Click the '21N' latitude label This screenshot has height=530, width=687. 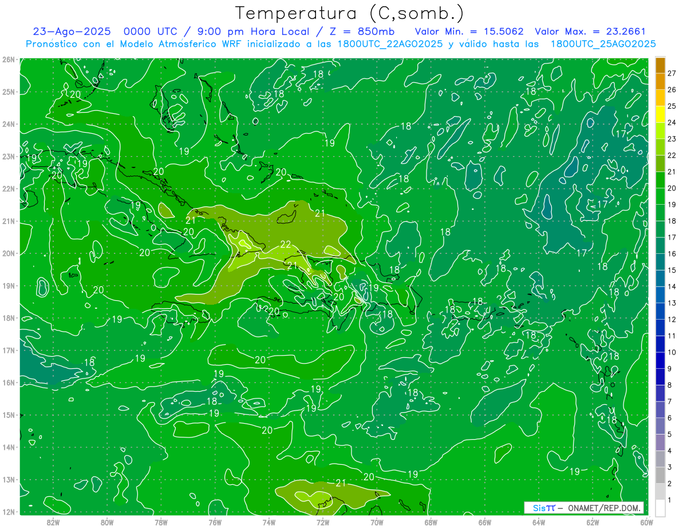click(8, 221)
